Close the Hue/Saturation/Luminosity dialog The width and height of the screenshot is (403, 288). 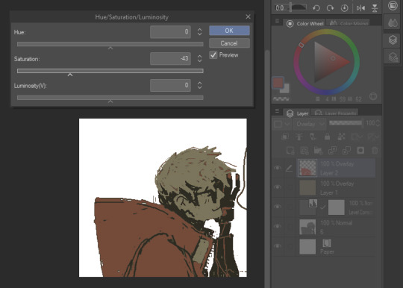click(x=248, y=16)
